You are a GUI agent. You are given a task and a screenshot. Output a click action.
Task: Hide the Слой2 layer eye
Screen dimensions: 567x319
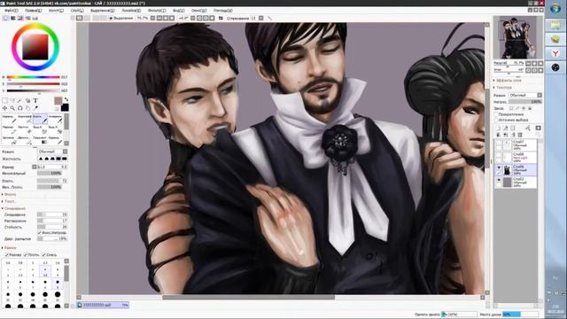499,180
